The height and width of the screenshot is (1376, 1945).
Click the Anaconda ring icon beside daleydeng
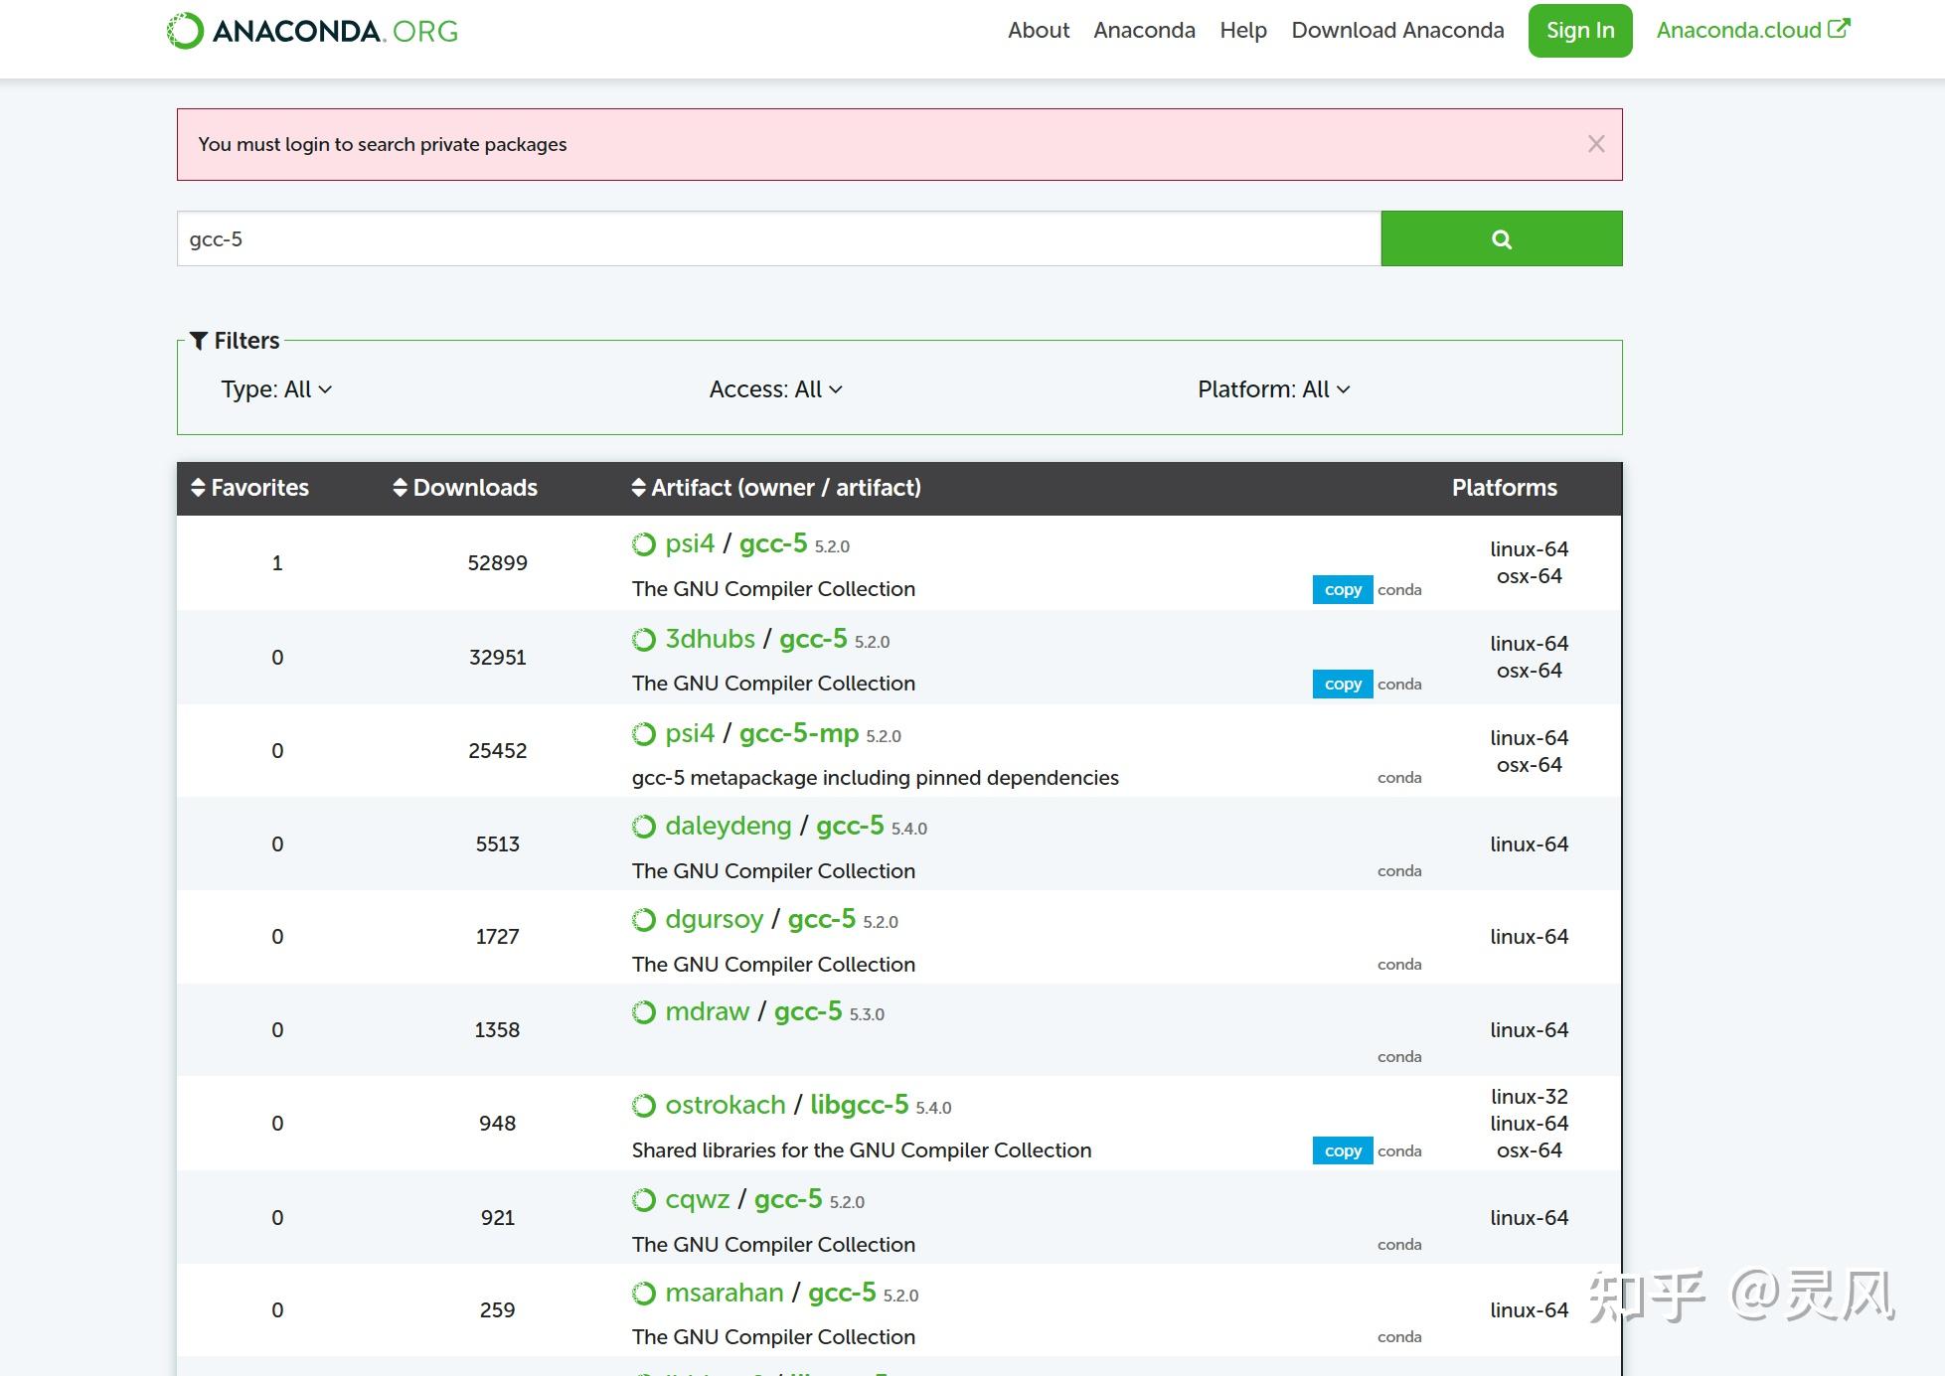(x=644, y=827)
